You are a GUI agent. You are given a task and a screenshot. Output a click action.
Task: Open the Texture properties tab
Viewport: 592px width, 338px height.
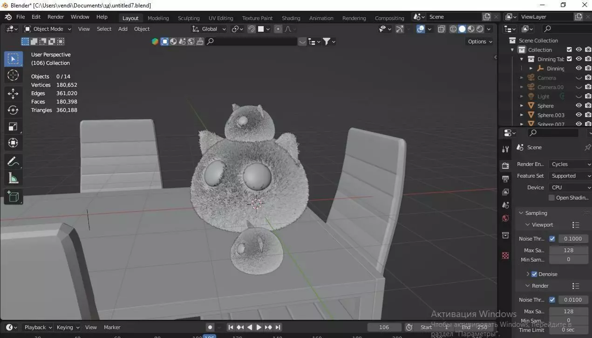click(505, 255)
